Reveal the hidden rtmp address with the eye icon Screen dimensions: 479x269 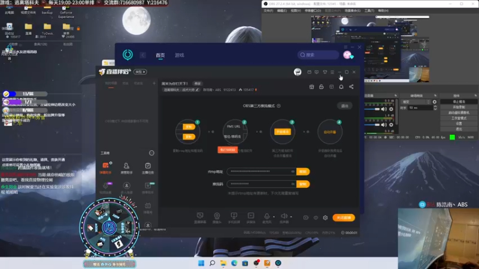(x=293, y=172)
